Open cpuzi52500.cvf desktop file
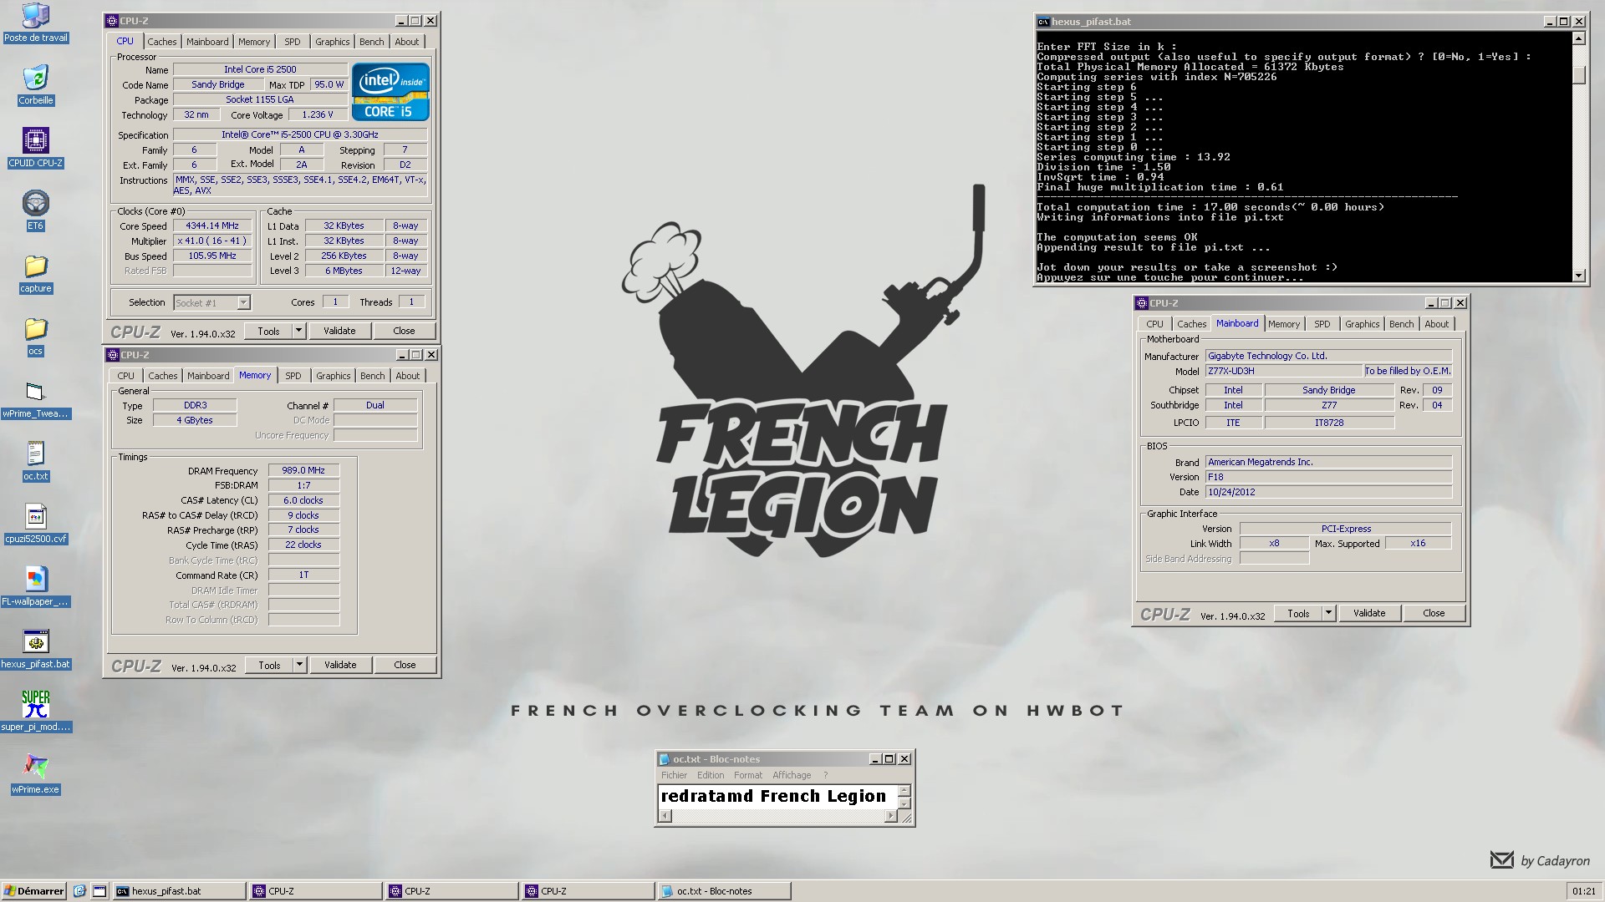The height and width of the screenshot is (902, 1605). pyautogui.click(x=35, y=524)
